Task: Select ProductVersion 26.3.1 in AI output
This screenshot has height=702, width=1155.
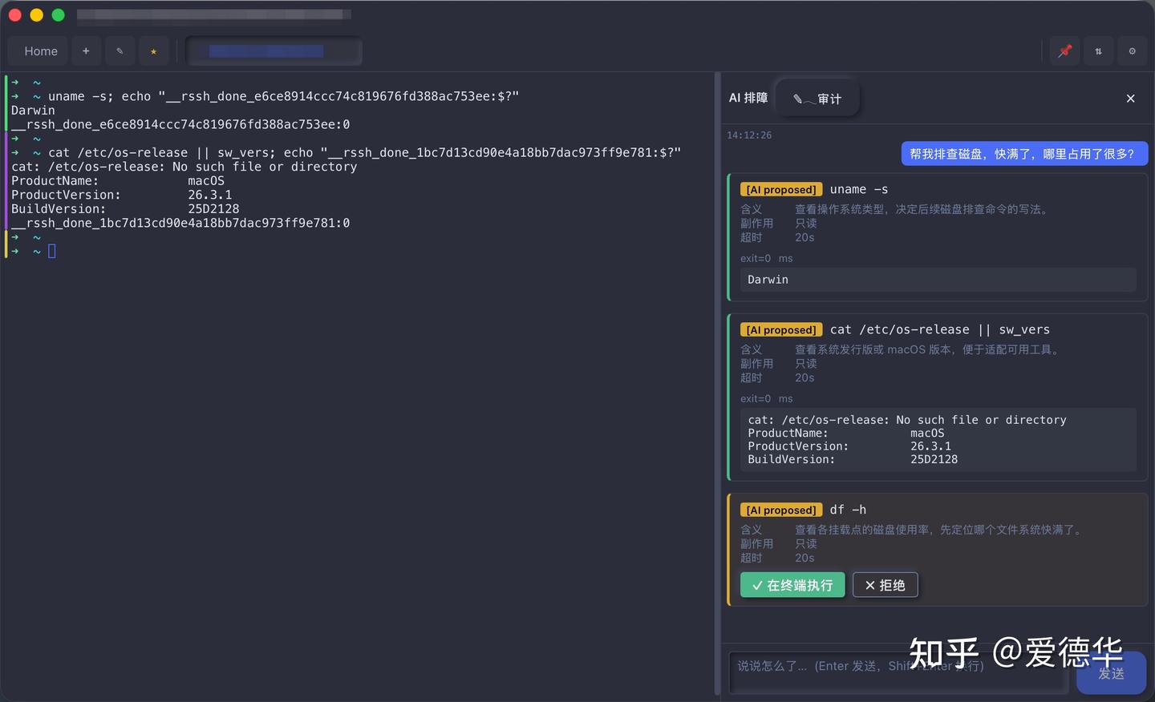Action: [849, 446]
